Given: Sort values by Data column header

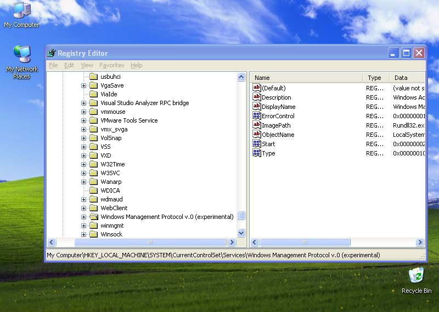Looking at the screenshot, I should coord(407,78).
